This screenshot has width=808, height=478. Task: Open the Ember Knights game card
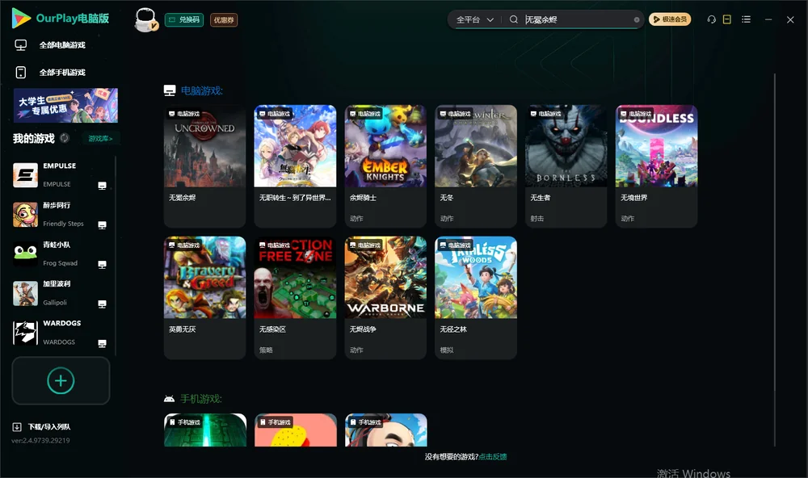click(x=385, y=166)
